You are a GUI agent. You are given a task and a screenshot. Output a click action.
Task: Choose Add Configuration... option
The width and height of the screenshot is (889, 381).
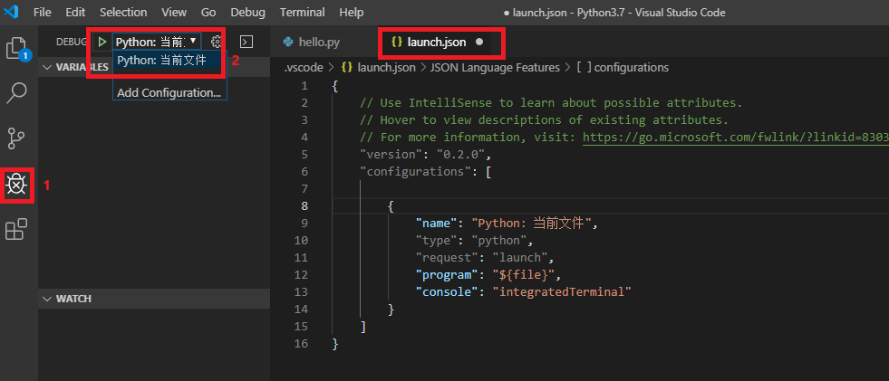coord(169,92)
